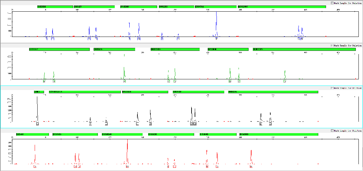Click allele label under the single D2S441 peak
The width and height of the screenshot is (363, 171).
click(35, 166)
